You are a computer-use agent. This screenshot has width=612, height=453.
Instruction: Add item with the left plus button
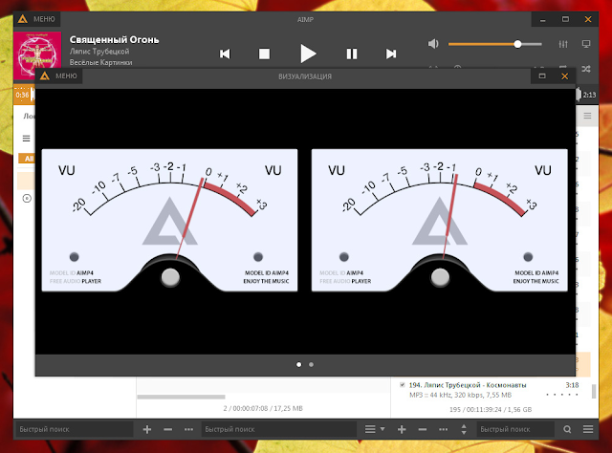(147, 429)
